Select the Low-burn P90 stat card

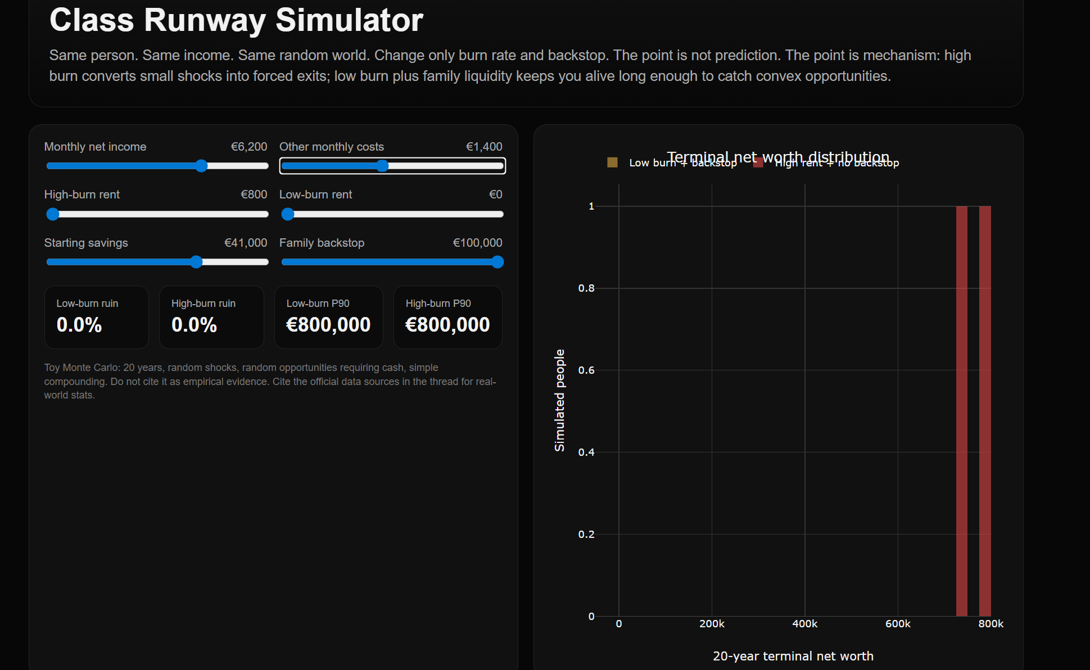tap(329, 317)
